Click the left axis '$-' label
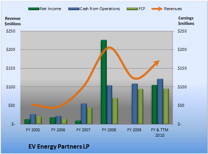The width and height of the screenshot is (208, 154). (x=13, y=124)
